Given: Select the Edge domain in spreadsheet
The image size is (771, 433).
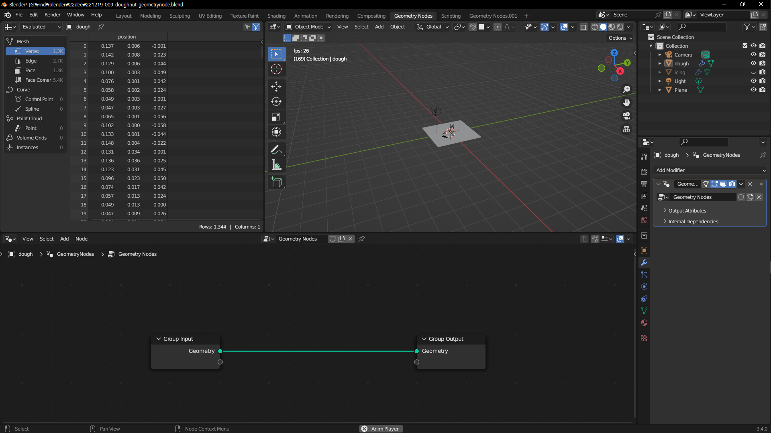Looking at the screenshot, I should pos(31,61).
